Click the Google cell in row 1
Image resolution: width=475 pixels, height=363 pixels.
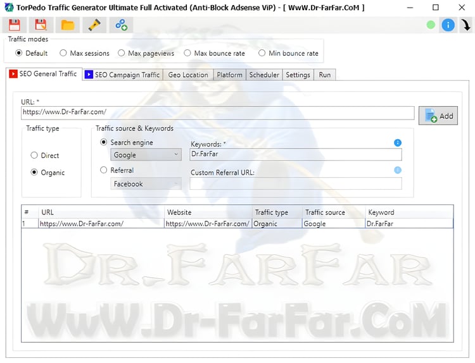(x=334, y=223)
